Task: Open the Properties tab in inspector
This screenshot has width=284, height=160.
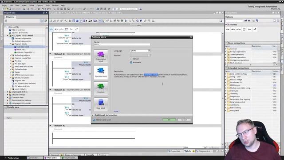Action: click(174, 151)
